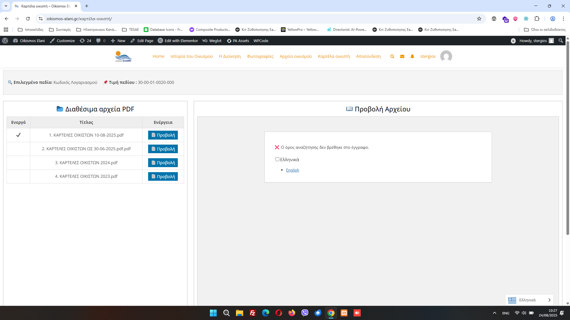The image size is (570, 320).
Task: Open Chrome extensions puzzle icon
Action: 537,19
